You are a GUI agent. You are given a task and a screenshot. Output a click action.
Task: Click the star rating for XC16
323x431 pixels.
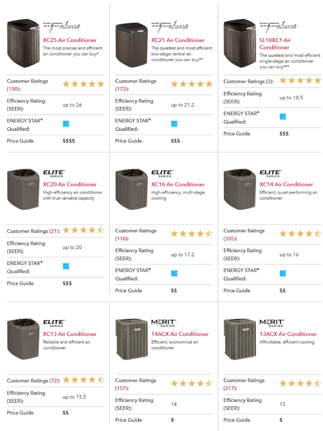tap(192, 234)
